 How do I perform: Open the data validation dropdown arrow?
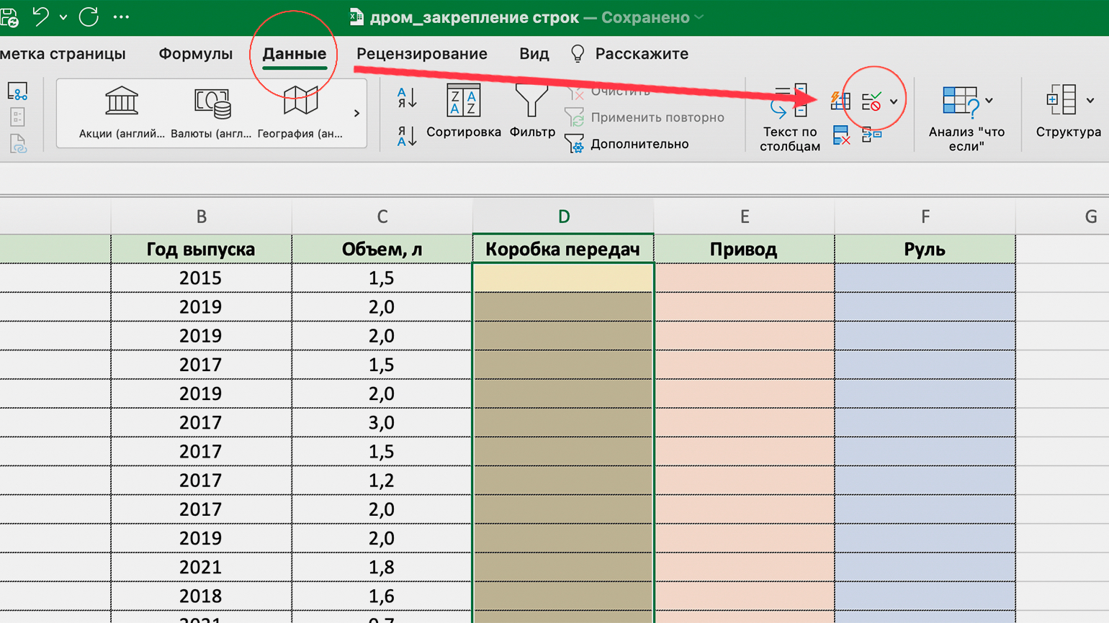(894, 101)
